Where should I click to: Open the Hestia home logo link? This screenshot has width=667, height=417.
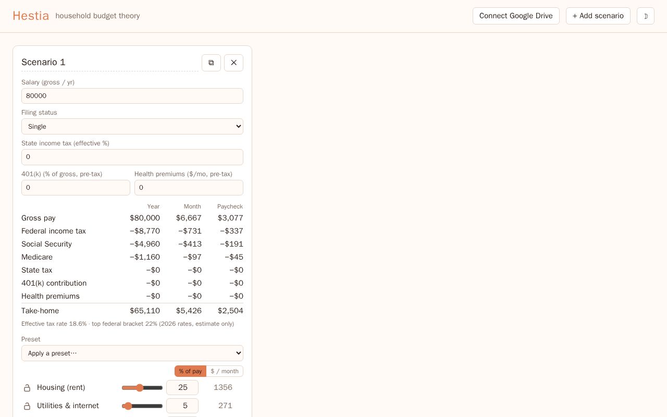click(x=31, y=16)
